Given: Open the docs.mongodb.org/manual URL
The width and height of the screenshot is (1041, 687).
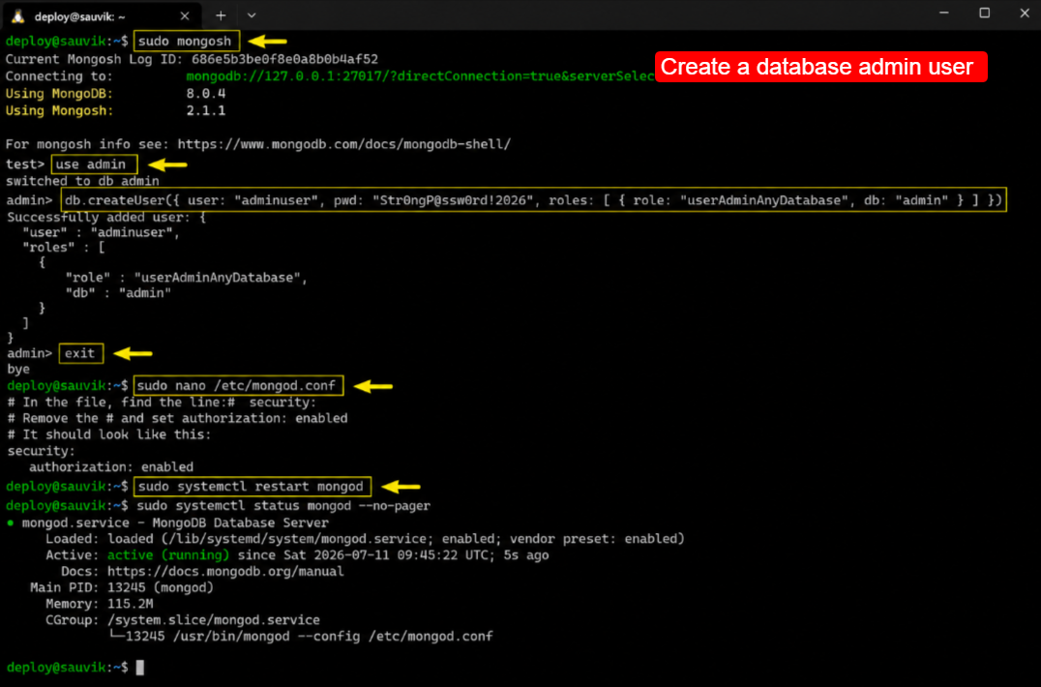Looking at the screenshot, I should 225,572.
